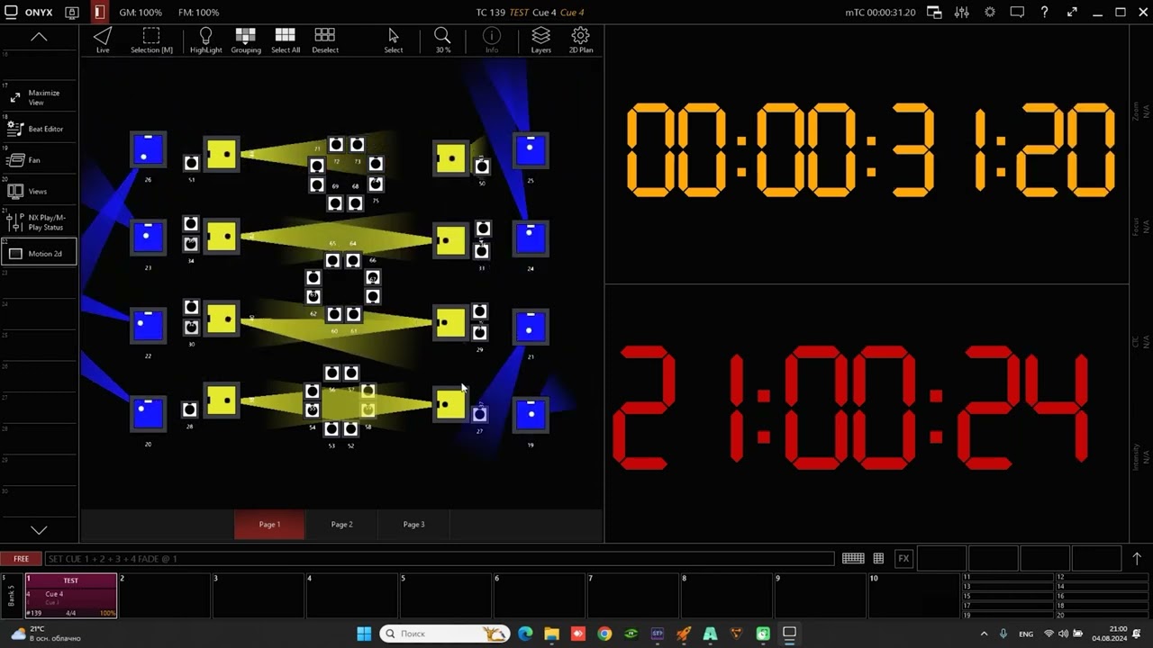Screen dimensions: 1153x648
Task: Click the FM: 100% flash master readout
Action: coord(198,13)
